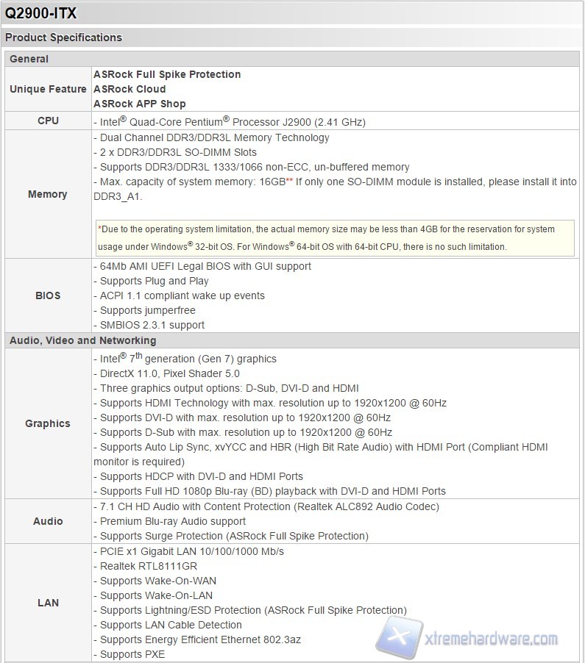Click the CPU row label

48,121
